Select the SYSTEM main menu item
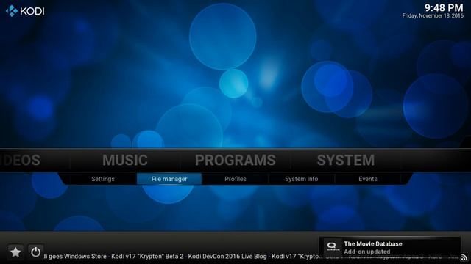Viewport: 471px width, 264px height. 346,160
